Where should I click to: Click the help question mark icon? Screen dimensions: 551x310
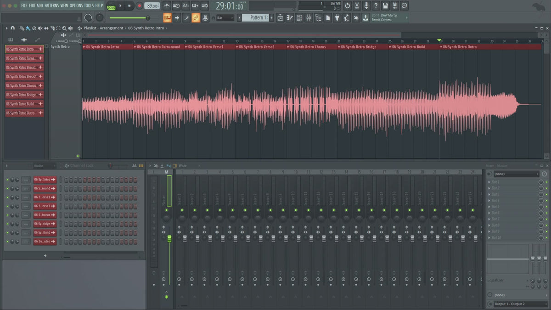pyautogui.click(x=376, y=6)
